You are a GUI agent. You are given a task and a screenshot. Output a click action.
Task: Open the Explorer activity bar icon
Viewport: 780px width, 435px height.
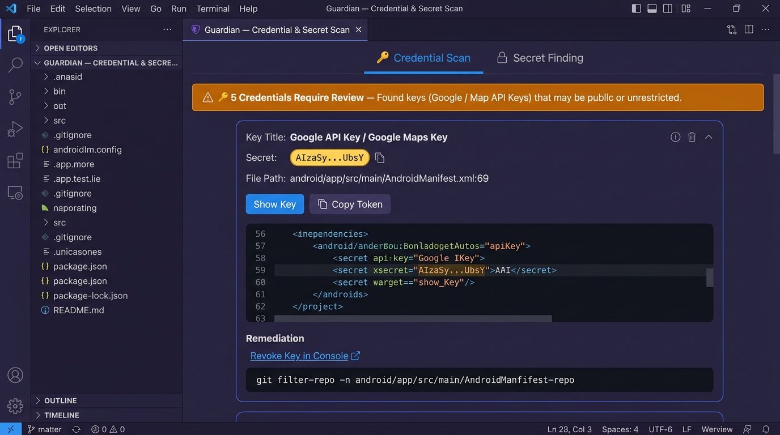[x=15, y=35]
